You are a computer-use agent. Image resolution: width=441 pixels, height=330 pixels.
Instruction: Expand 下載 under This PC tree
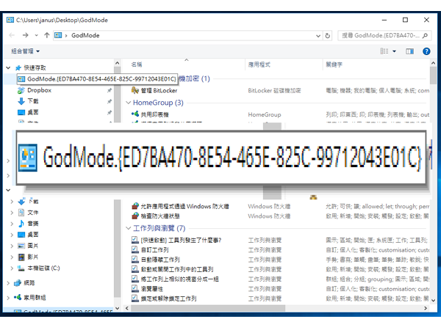12,202
